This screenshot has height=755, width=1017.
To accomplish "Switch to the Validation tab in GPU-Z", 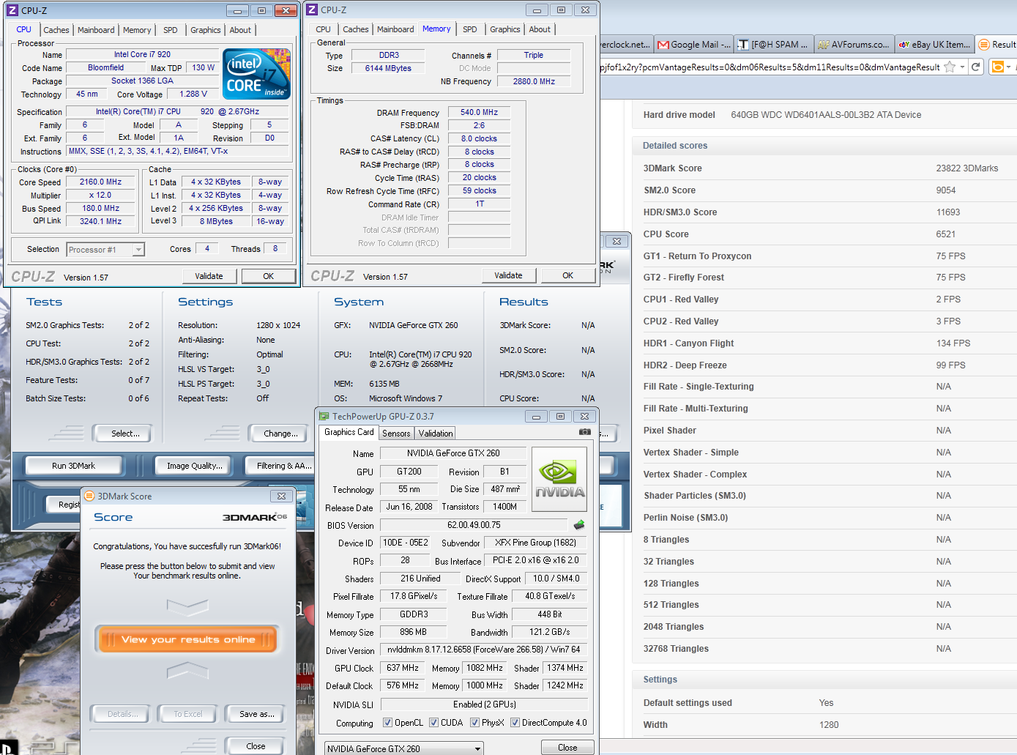I will (x=436, y=434).
